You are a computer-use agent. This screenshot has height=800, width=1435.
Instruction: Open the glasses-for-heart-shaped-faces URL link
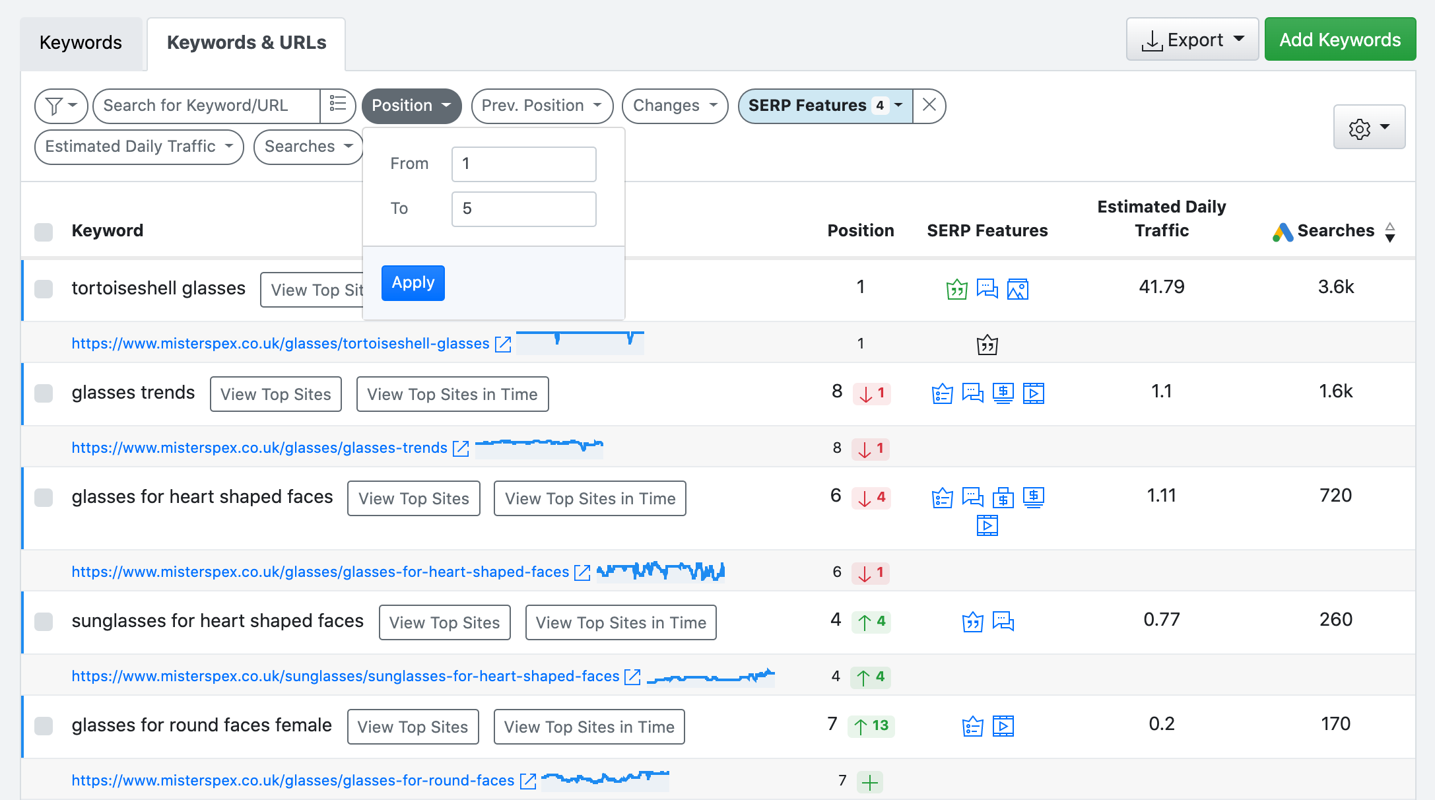320,572
